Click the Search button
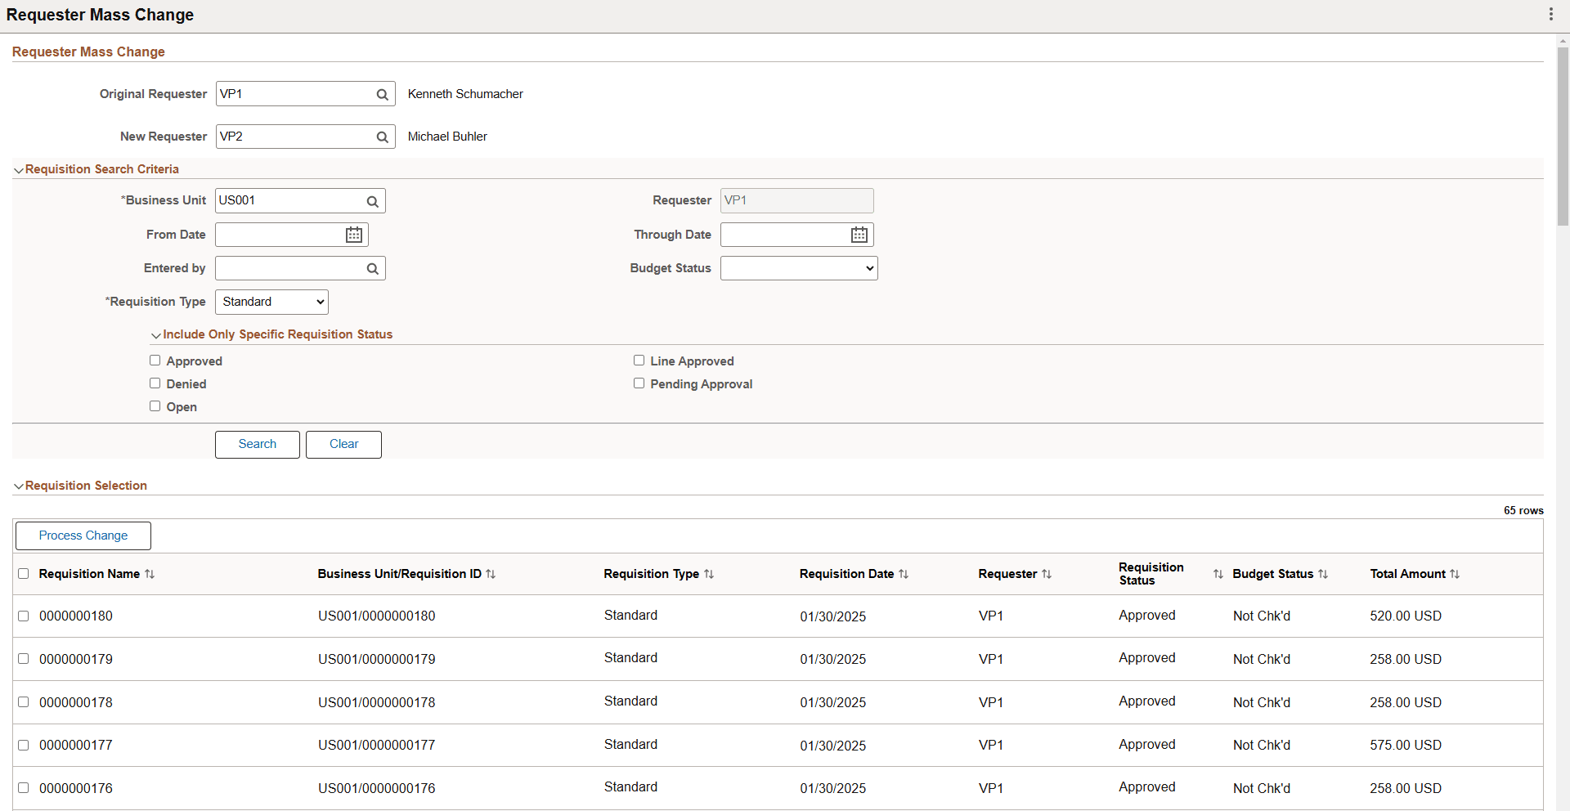 [x=258, y=445]
